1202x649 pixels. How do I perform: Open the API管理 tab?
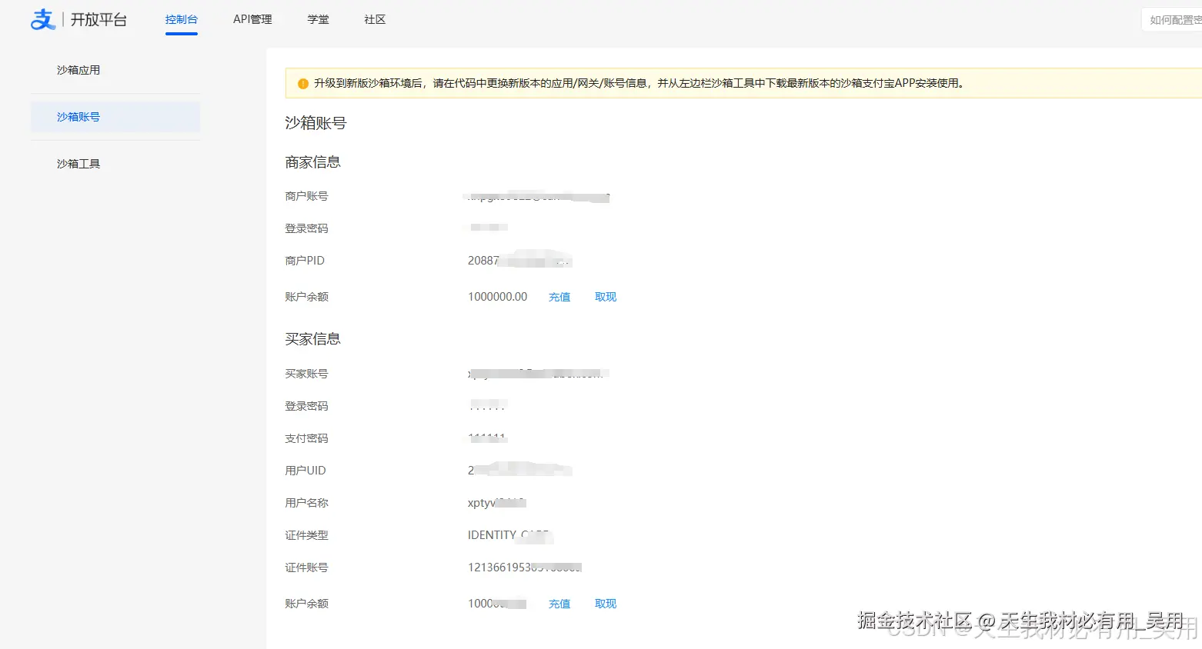[x=252, y=19]
